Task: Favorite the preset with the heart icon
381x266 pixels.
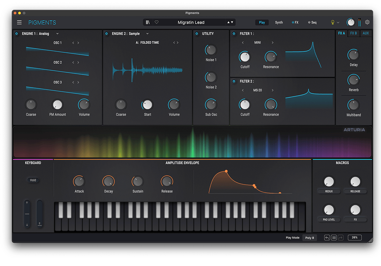Action: click(157, 22)
